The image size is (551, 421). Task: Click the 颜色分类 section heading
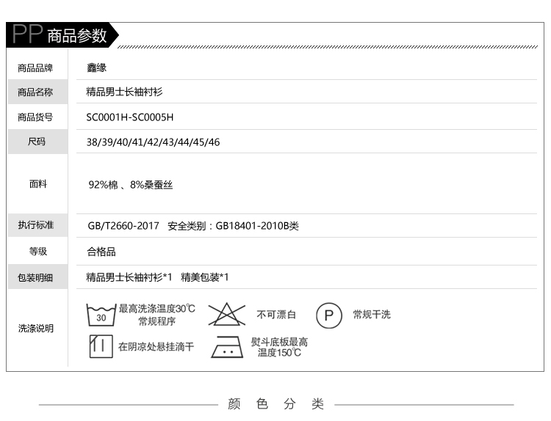point(275,404)
